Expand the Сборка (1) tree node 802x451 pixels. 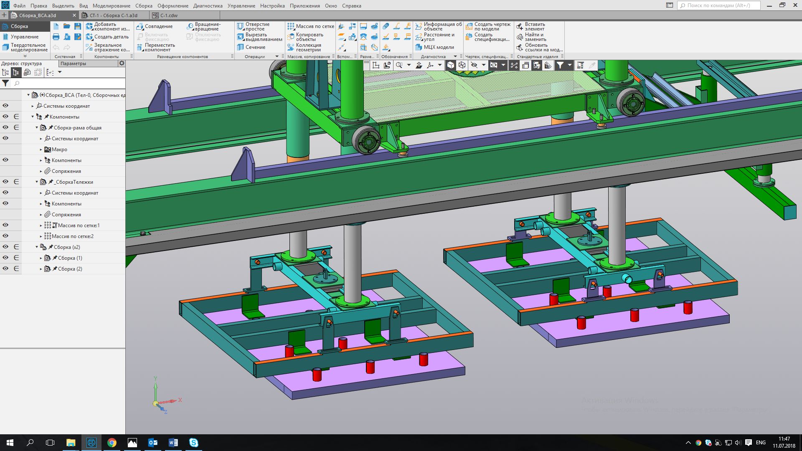(x=41, y=258)
